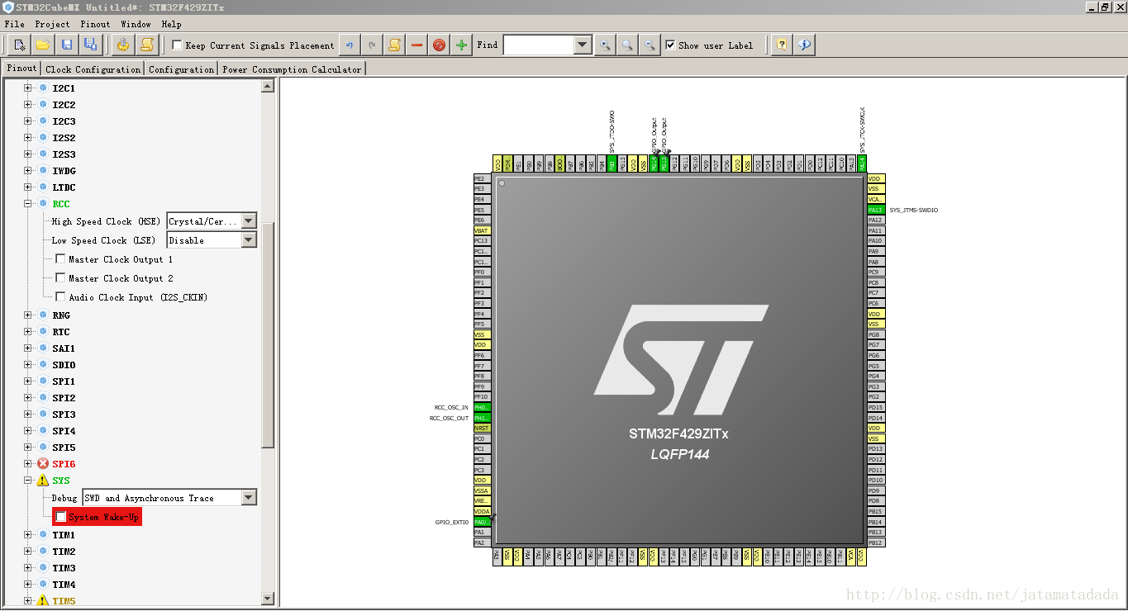This screenshot has height=611, width=1128.
Task: Click the Zoom Out magnifier icon
Action: [x=650, y=45]
